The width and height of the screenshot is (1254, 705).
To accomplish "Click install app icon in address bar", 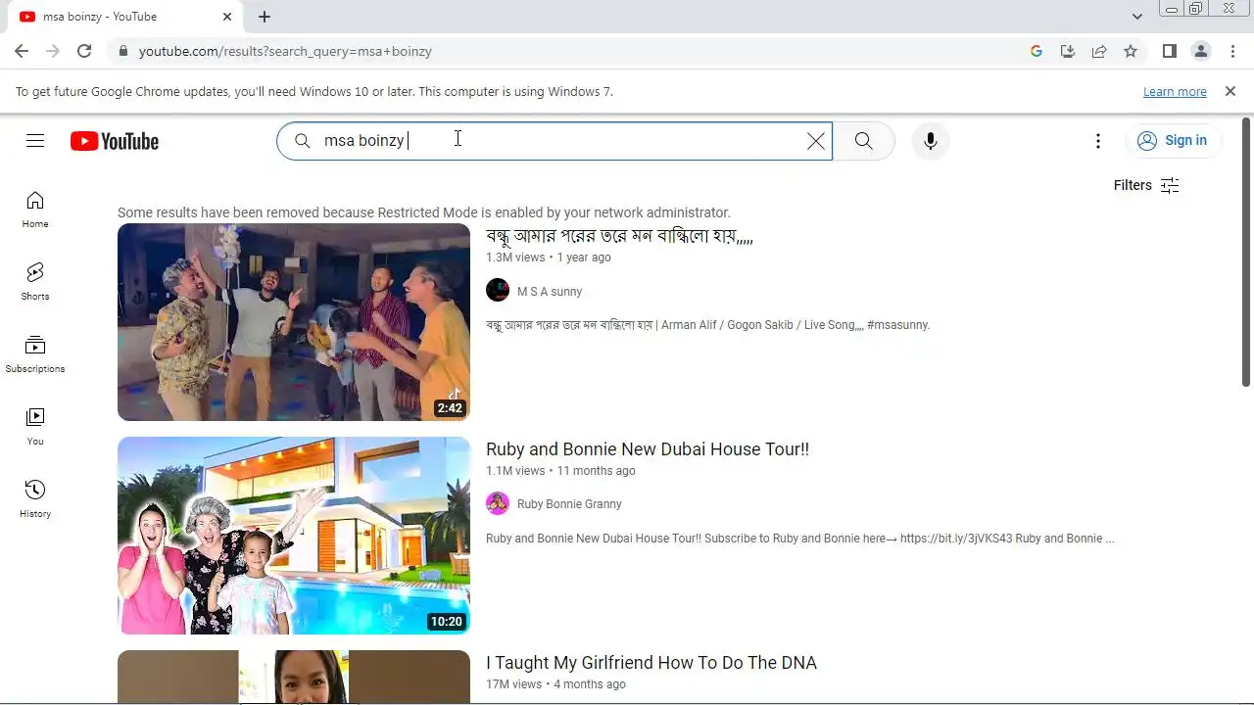I will (1068, 51).
